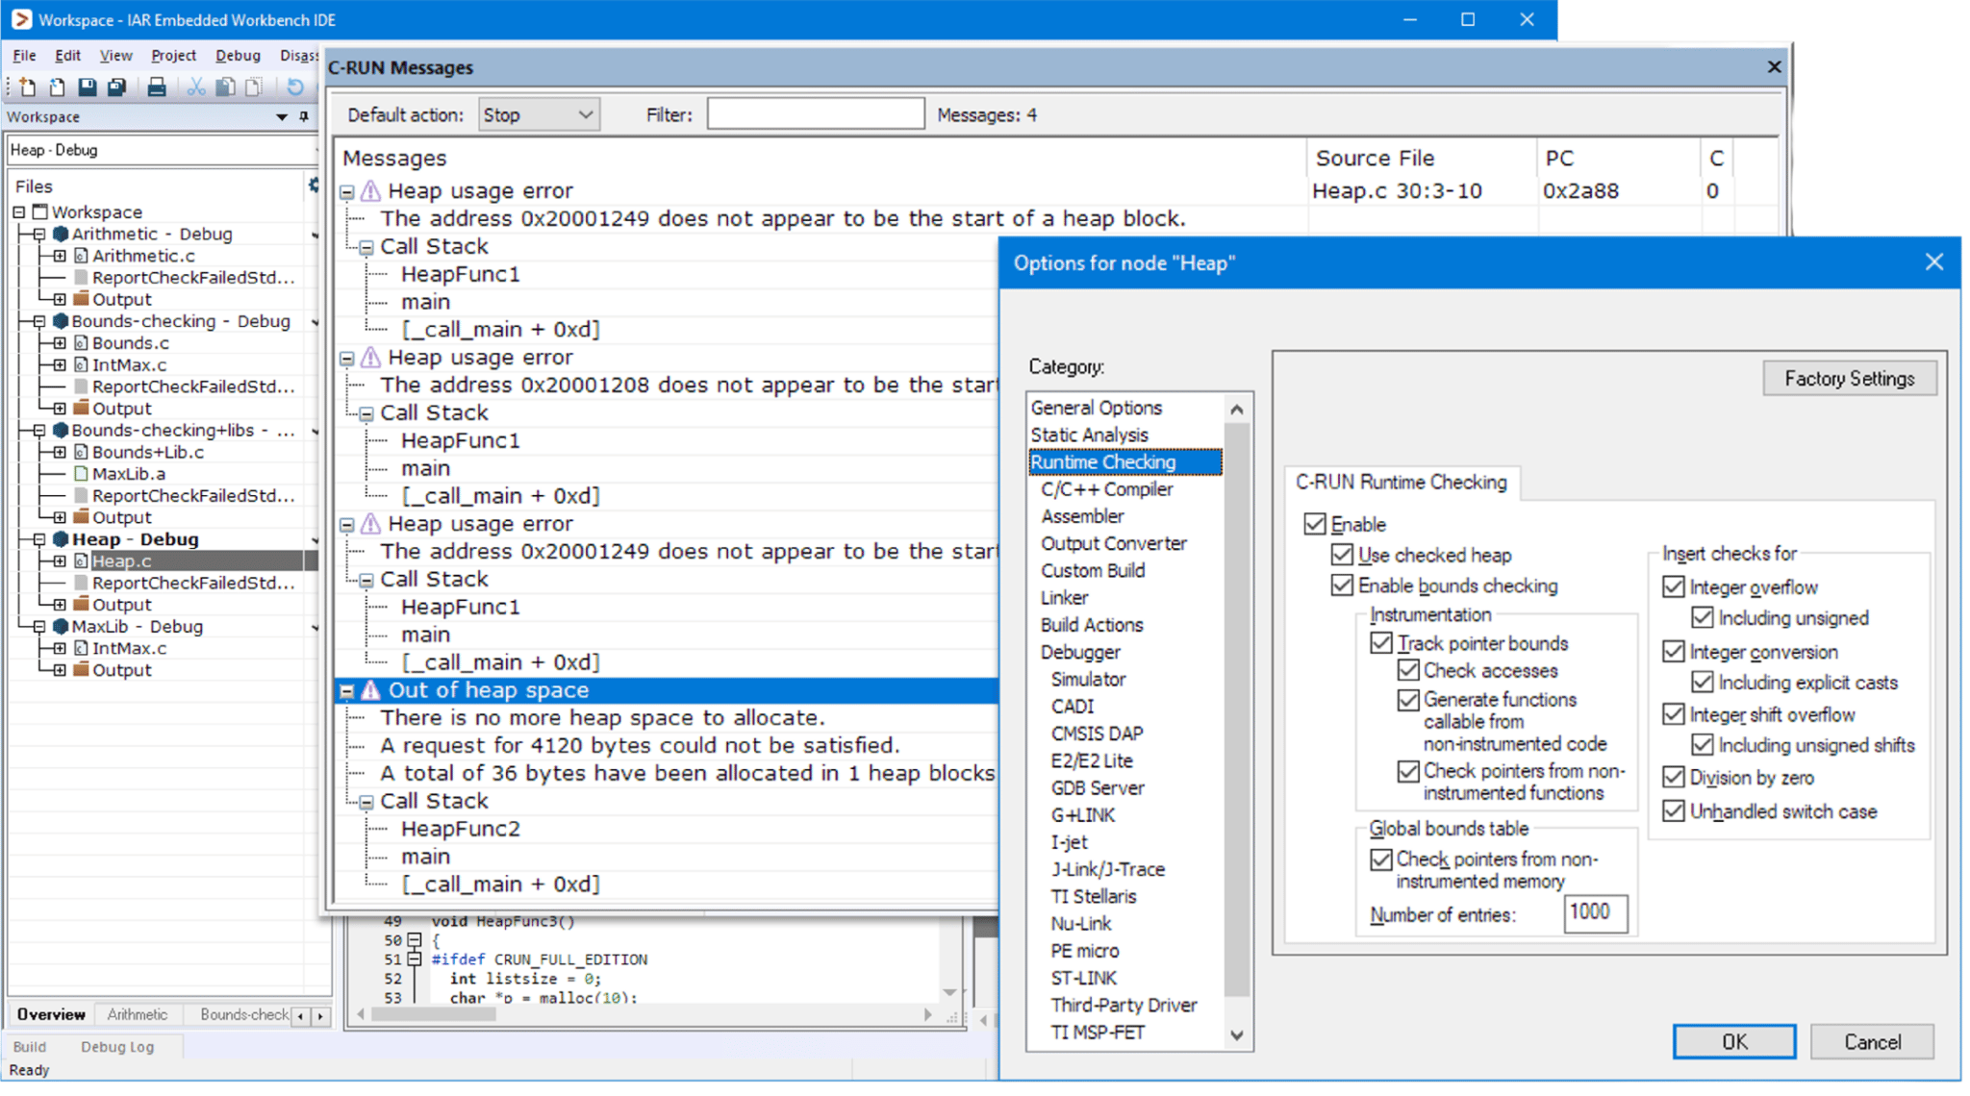Screen dimensions: 1970x1096
Task: Click the Undo arrow icon
Action: 294,87
